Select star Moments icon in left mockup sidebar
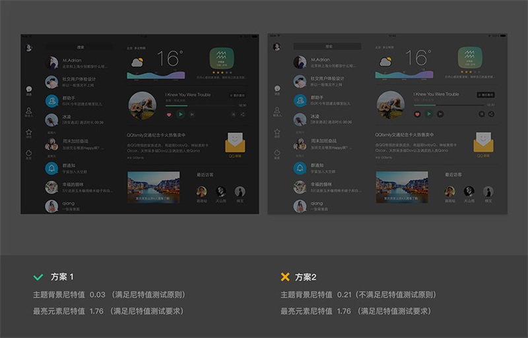Viewport: 528px width, 338px height. [29, 133]
